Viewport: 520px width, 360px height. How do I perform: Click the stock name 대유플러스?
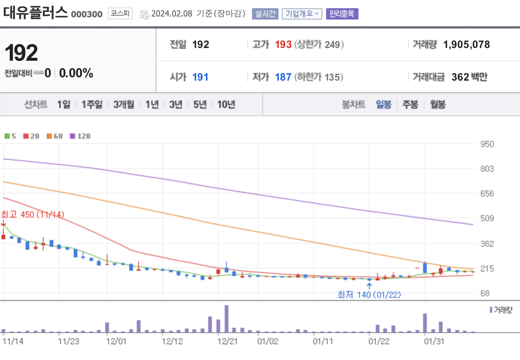click(x=35, y=12)
